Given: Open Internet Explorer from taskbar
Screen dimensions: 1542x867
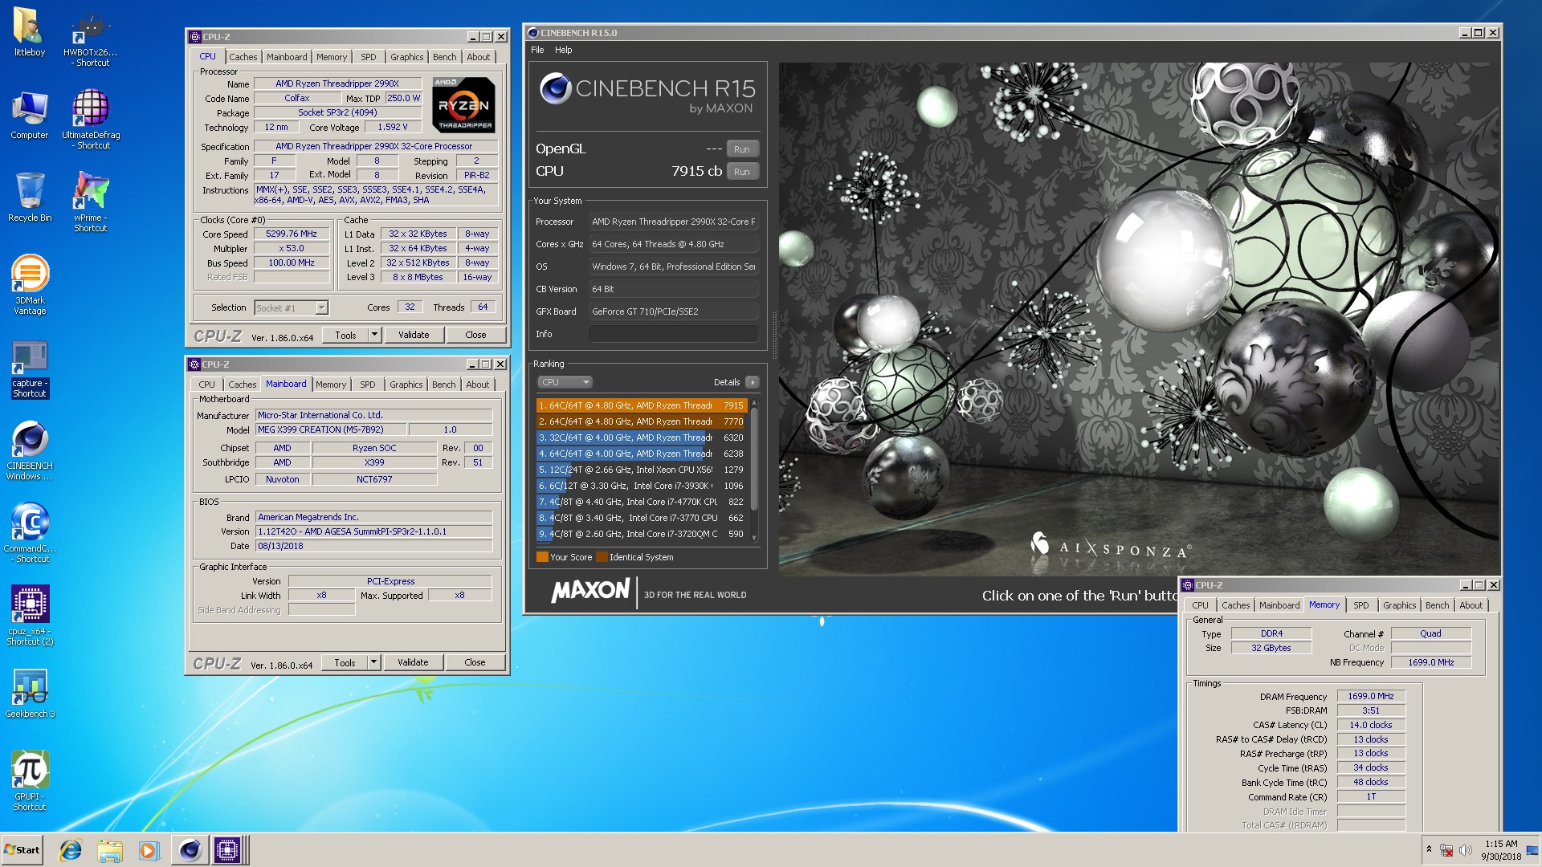Looking at the screenshot, I should tap(71, 850).
